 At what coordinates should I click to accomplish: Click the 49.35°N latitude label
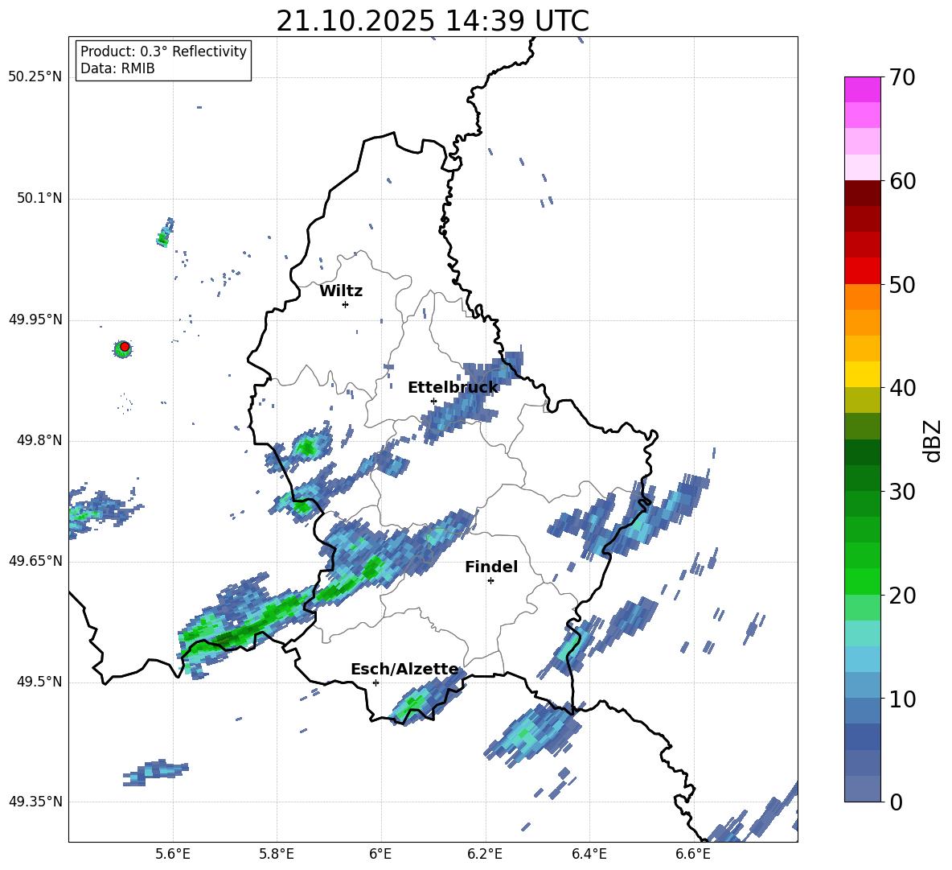tap(35, 802)
